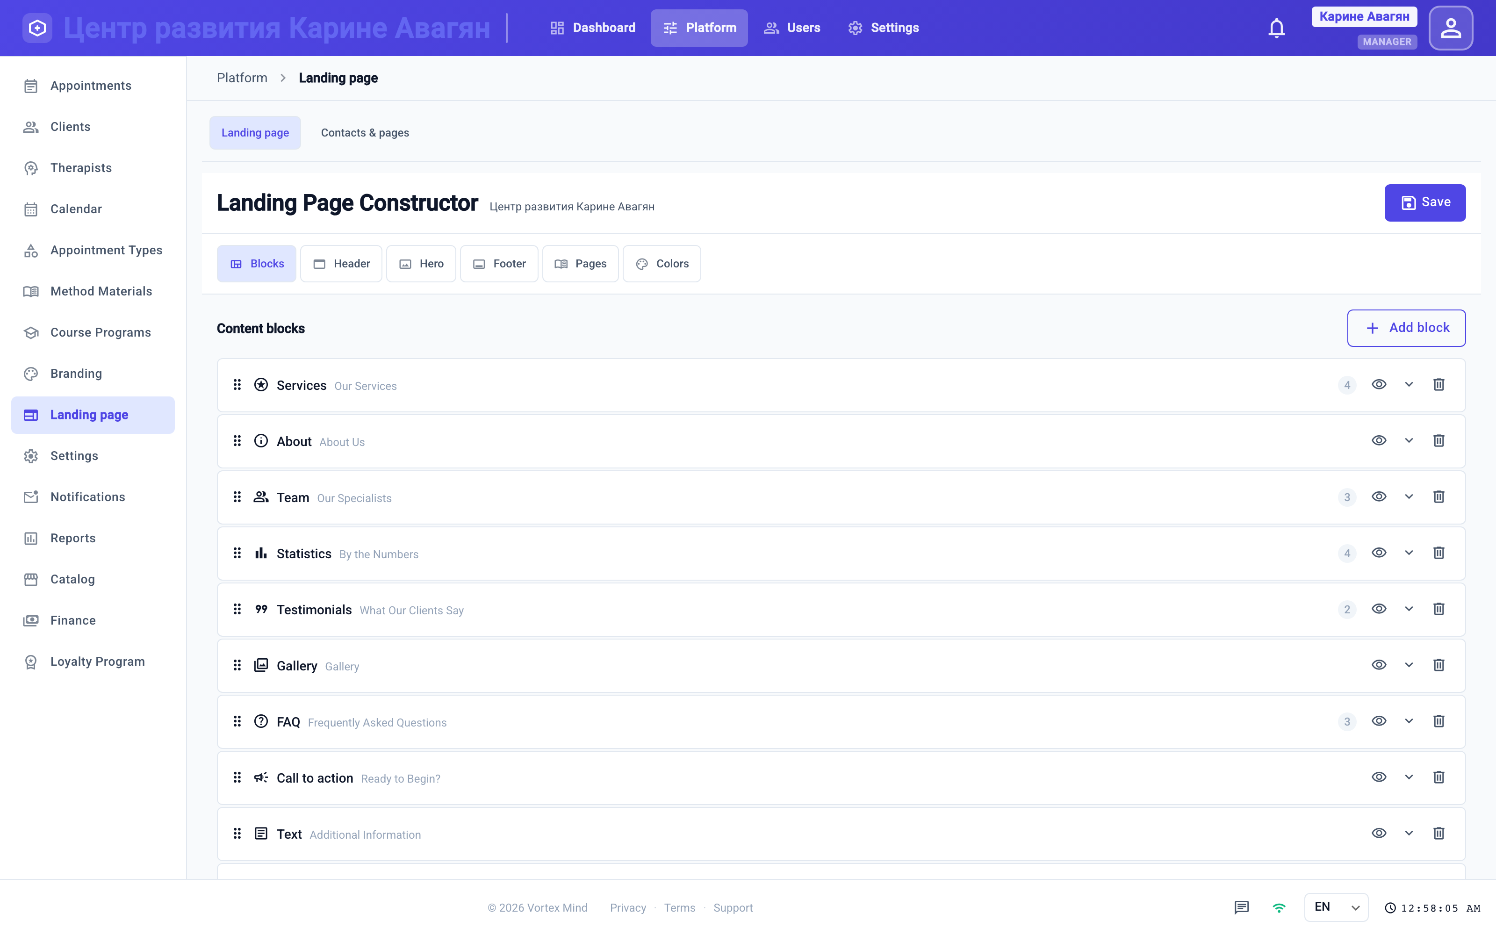The image size is (1496, 935).
Task: Open the Colors constructor tab
Action: tap(662, 264)
